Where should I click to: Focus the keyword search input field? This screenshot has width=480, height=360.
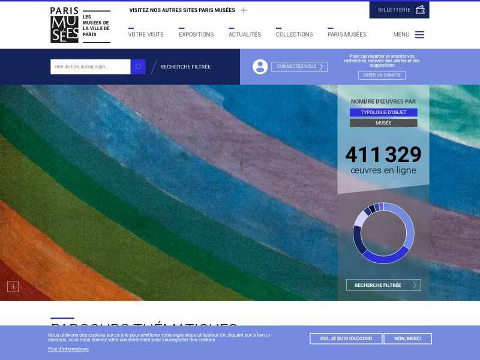(91, 67)
